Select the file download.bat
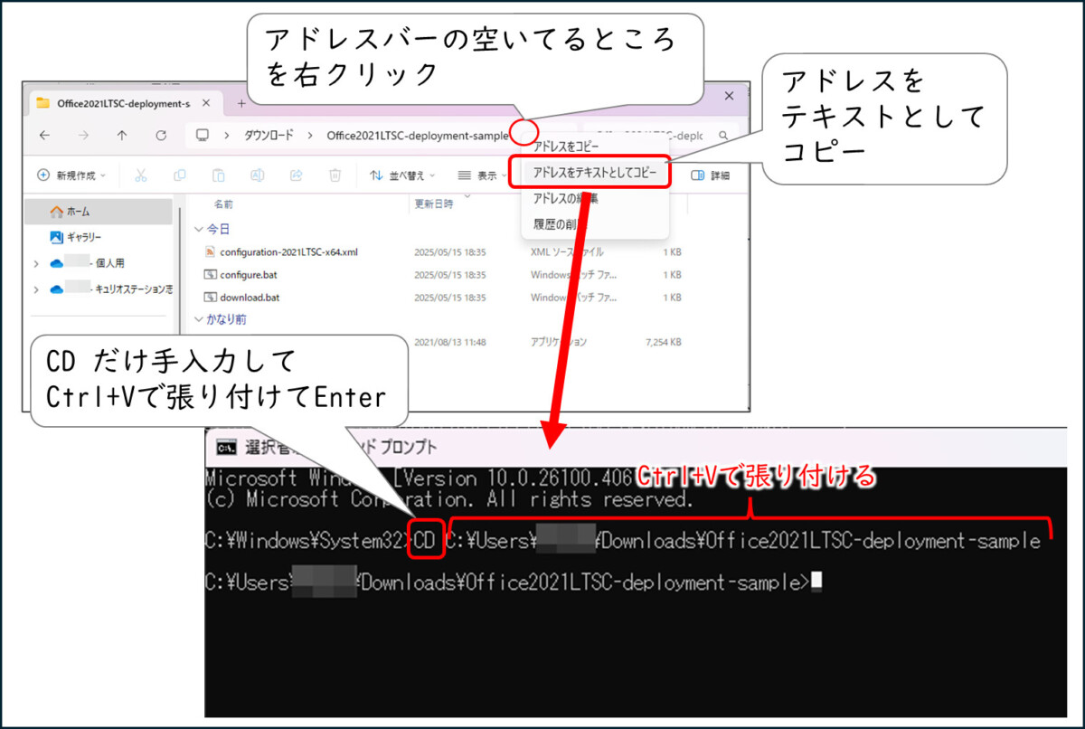The height and width of the screenshot is (729, 1085). 250,297
